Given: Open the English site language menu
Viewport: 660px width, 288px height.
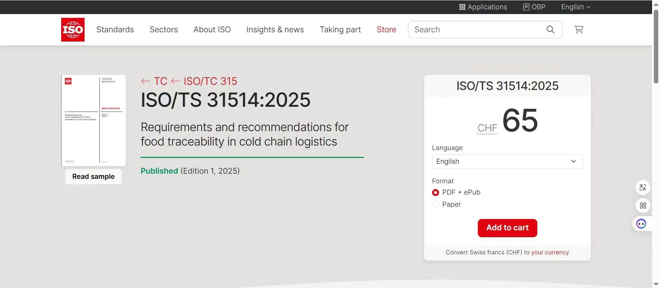Looking at the screenshot, I should (575, 7).
